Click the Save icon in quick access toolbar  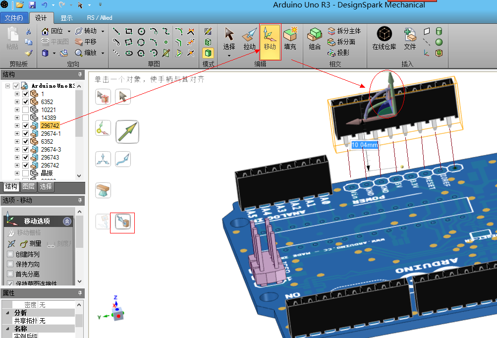(32, 5)
